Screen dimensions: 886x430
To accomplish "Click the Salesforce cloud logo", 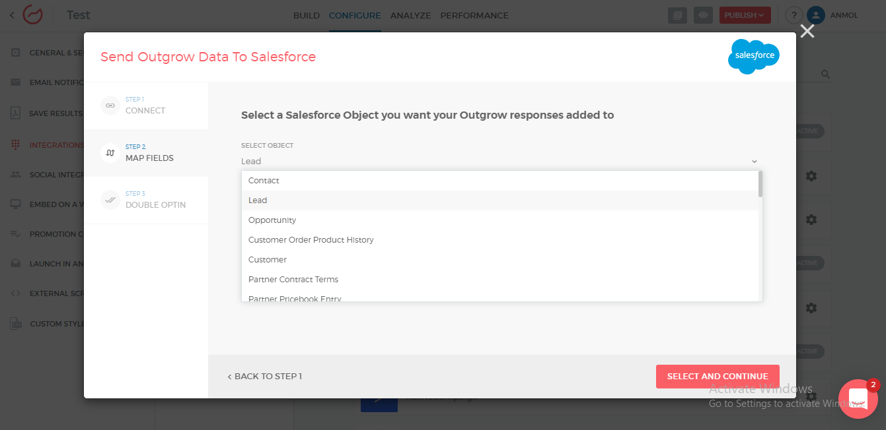I will [x=754, y=57].
